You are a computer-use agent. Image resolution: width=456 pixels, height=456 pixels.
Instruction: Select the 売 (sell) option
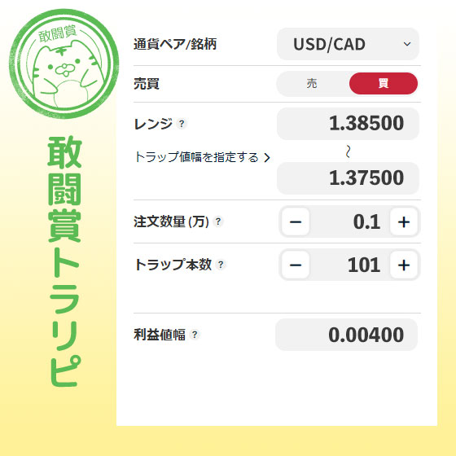pos(312,84)
